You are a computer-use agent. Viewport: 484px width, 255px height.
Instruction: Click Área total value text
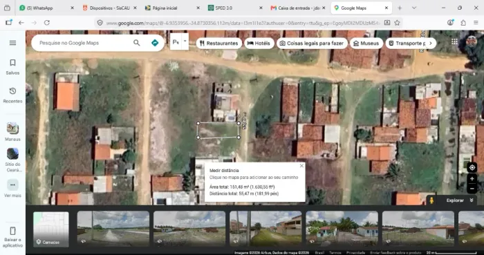click(x=242, y=187)
